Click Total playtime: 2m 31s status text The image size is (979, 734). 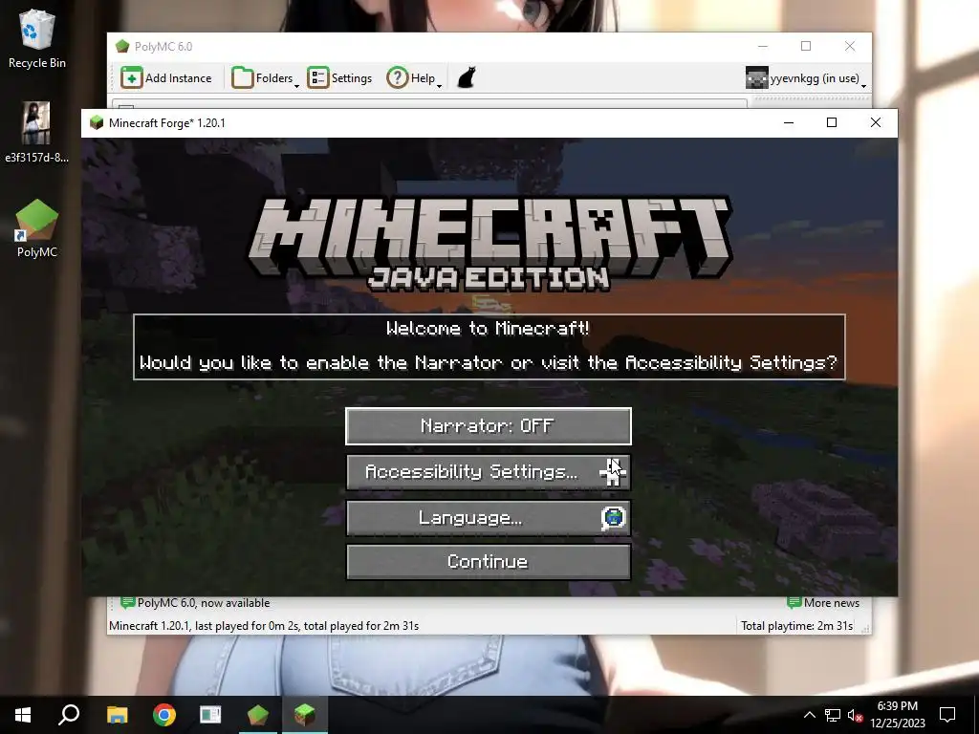(796, 626)
